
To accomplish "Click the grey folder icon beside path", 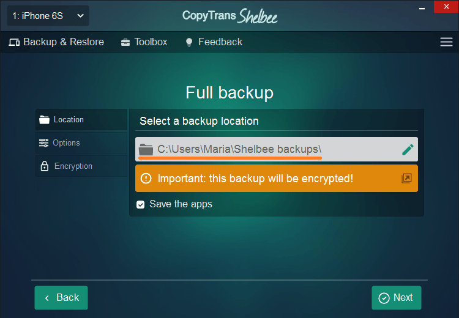I will coord(146,149).
